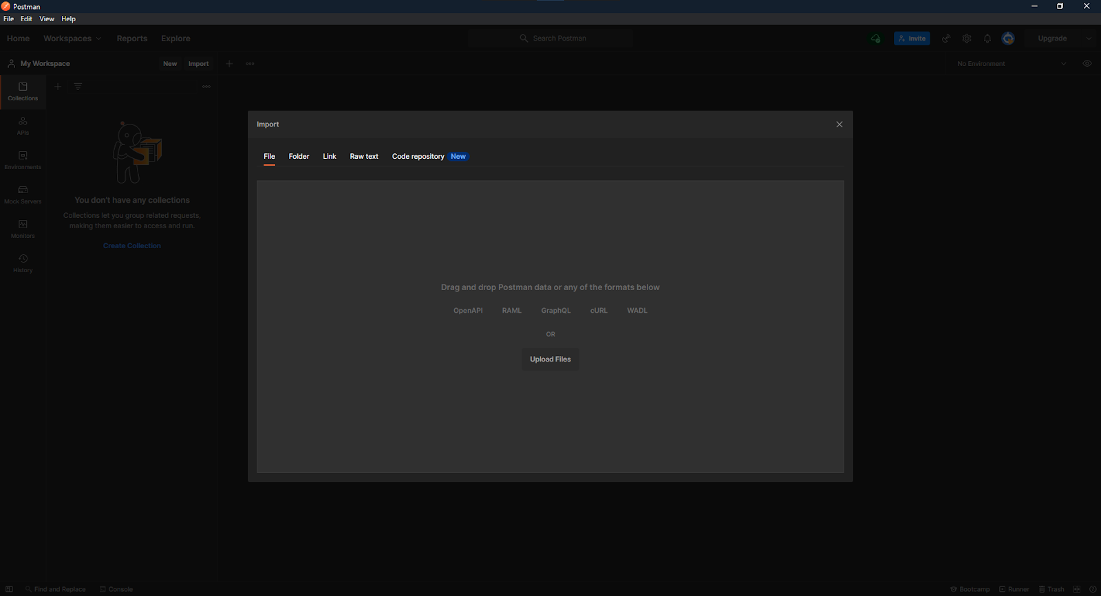Viewport: 1101px width, 596px height.
Task: Open Trash from the status bar
Action: [x=1051, y=589]
